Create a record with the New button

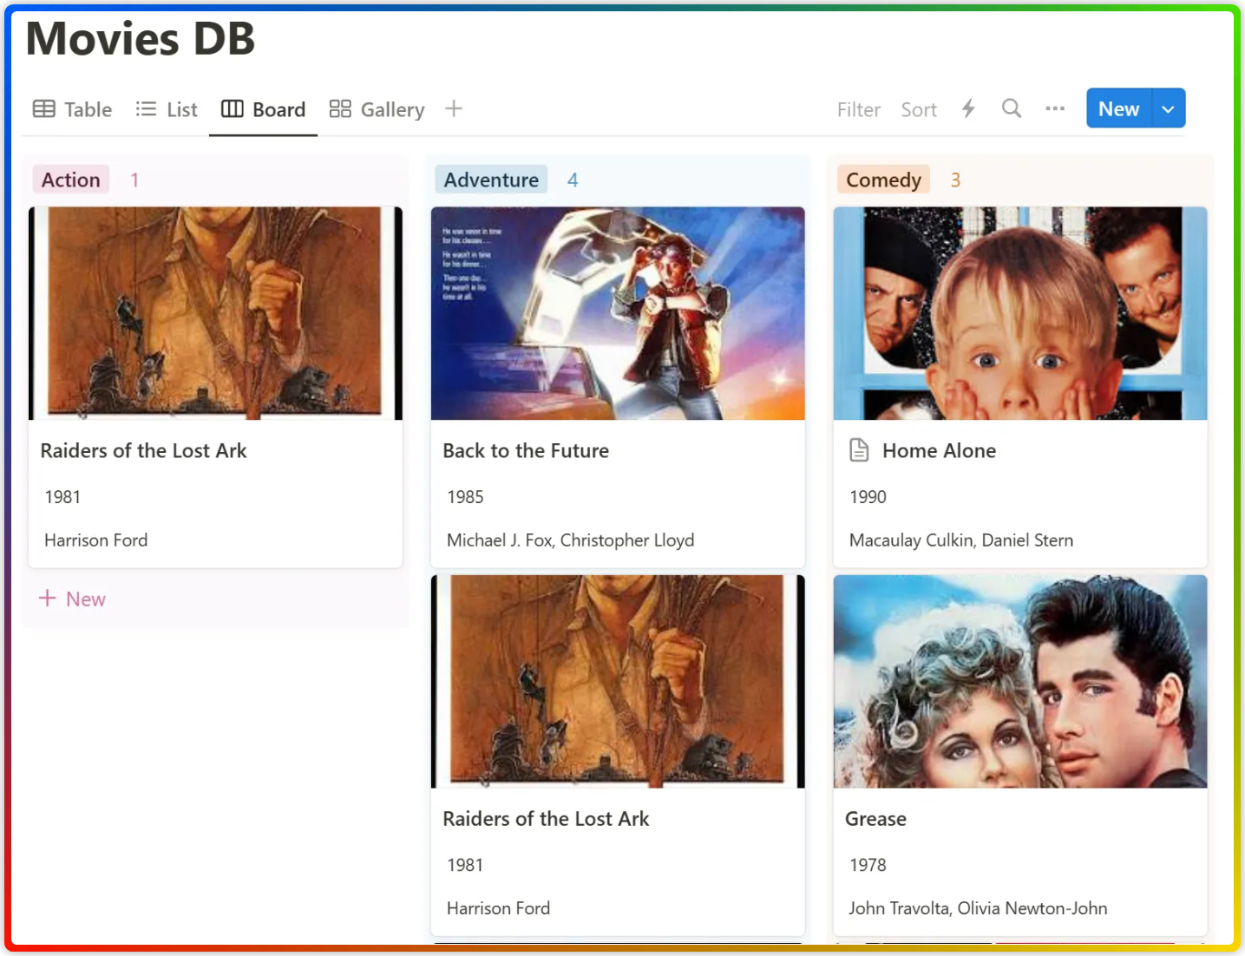click(1118, 108)
